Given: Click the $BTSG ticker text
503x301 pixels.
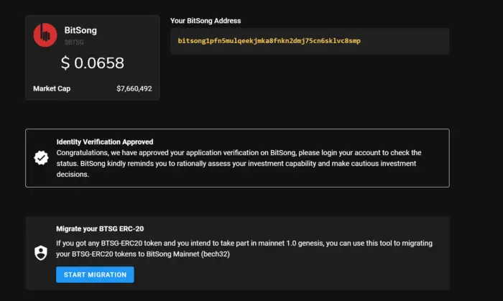Looking at the screenshot, I should point(74,42).
